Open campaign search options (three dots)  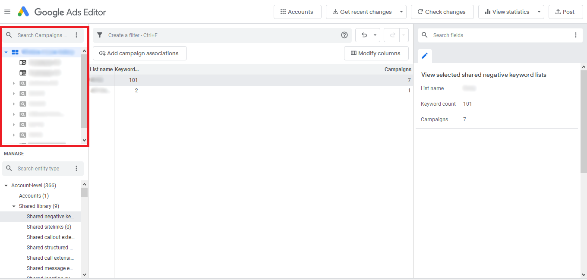[76, 35]
